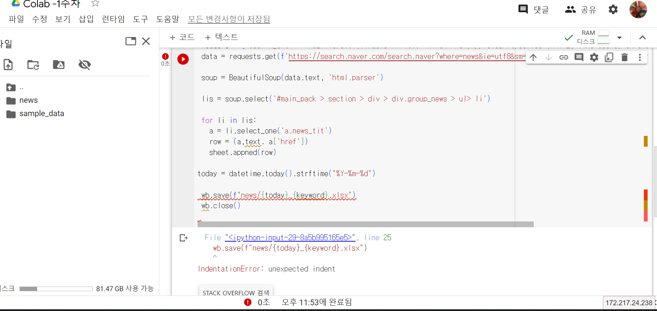Image resolution: width=657 pixels, height=311 pixels.
Task: Open the comments (댓글) panel
Action: click(534, 9)
